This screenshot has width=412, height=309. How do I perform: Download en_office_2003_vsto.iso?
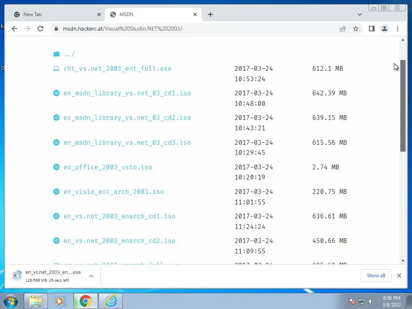click(108, 167)
